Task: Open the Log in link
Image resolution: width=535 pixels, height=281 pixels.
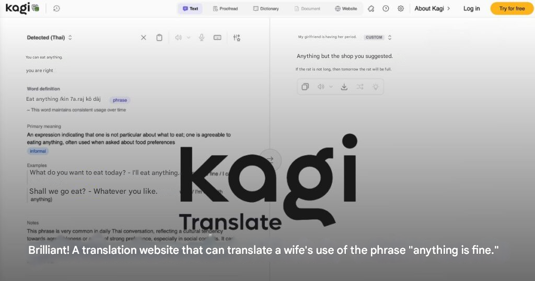Action: pyautogui.click(x=471, y=8)
